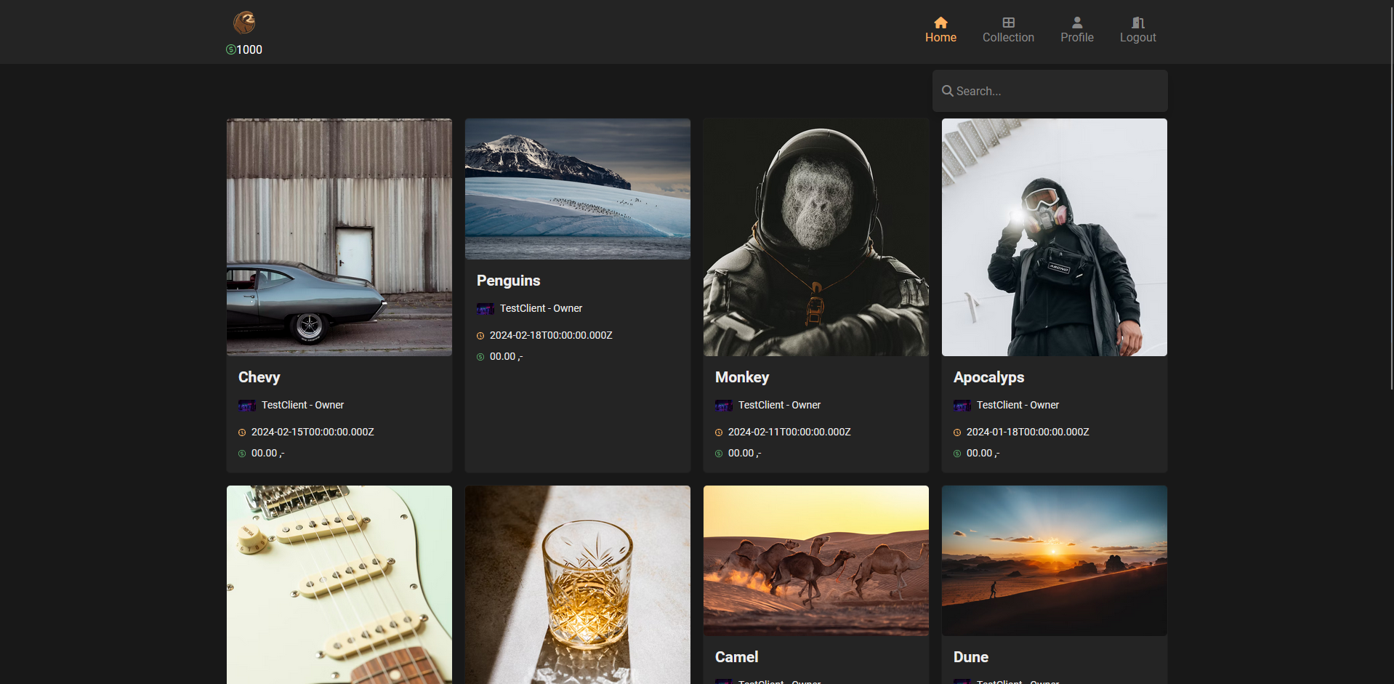The height and width of the screenshot is (684, 1394).
Task: Click owner avatar on Chevy card
Action: (x=247, y=406)
